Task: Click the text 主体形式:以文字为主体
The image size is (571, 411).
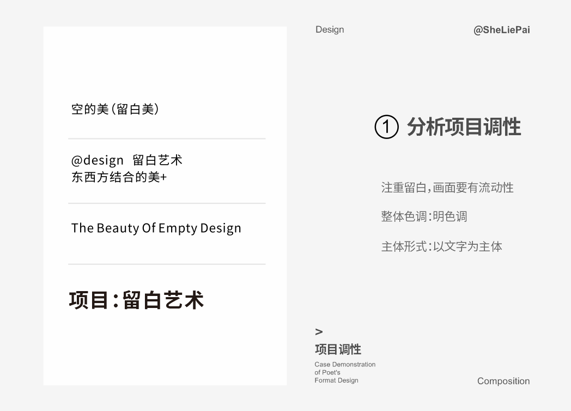Action: (441, 246)
